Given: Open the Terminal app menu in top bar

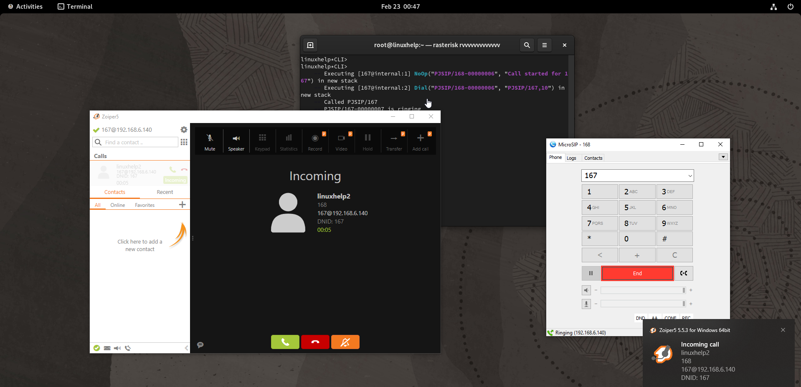Looking at the screenshot, I should (x=75, y=6).
